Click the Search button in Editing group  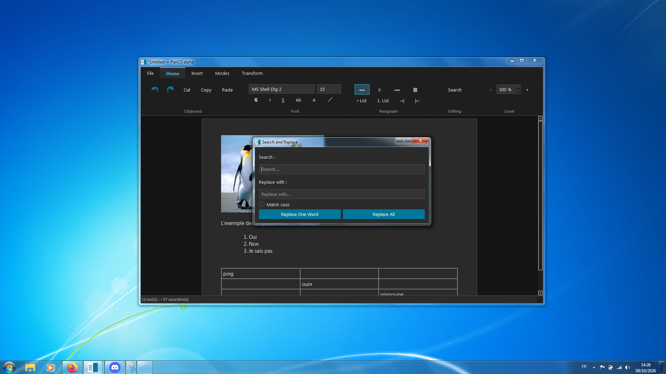pos(455,90)
